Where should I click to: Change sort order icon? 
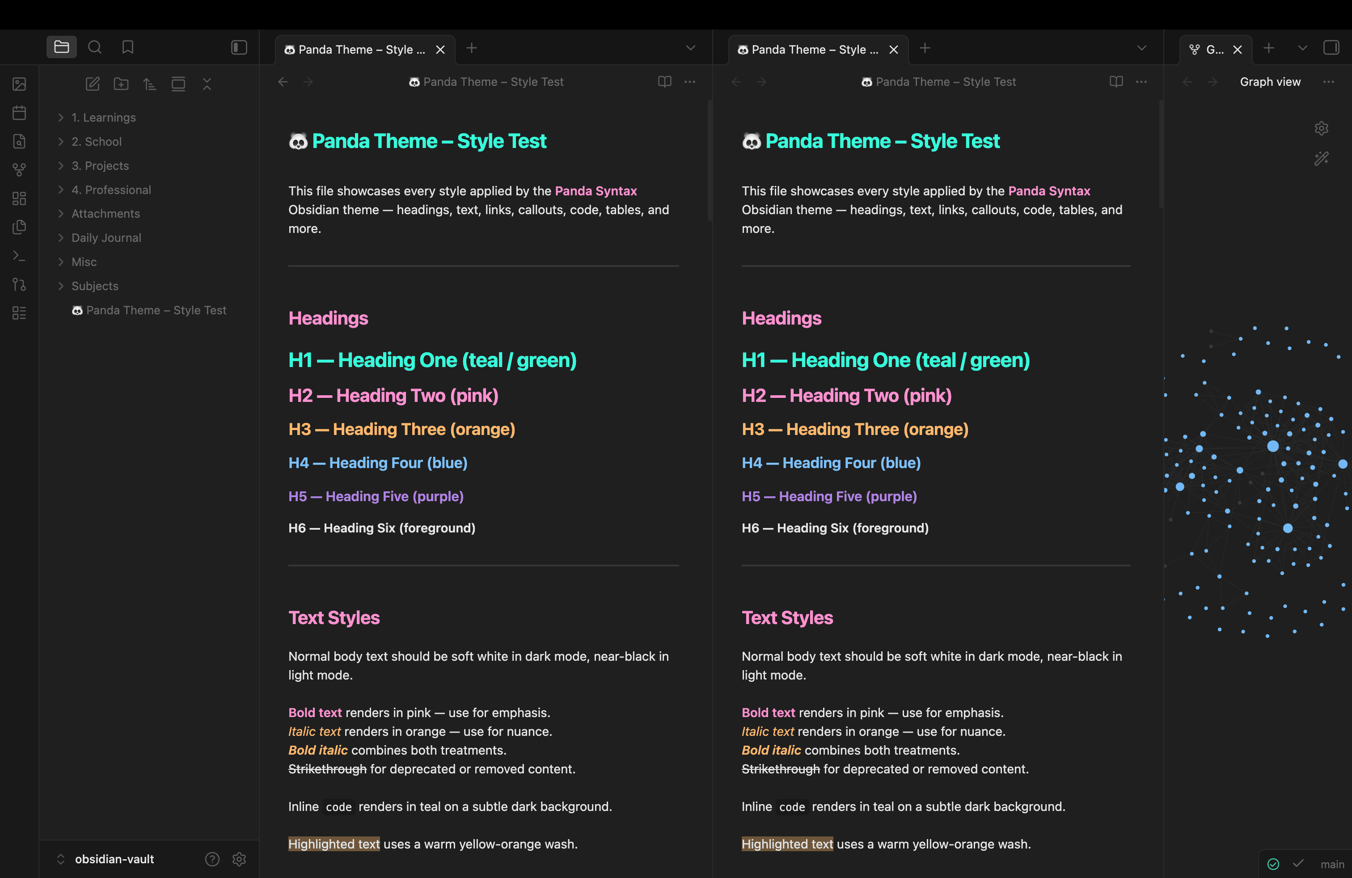pos(149,84)
